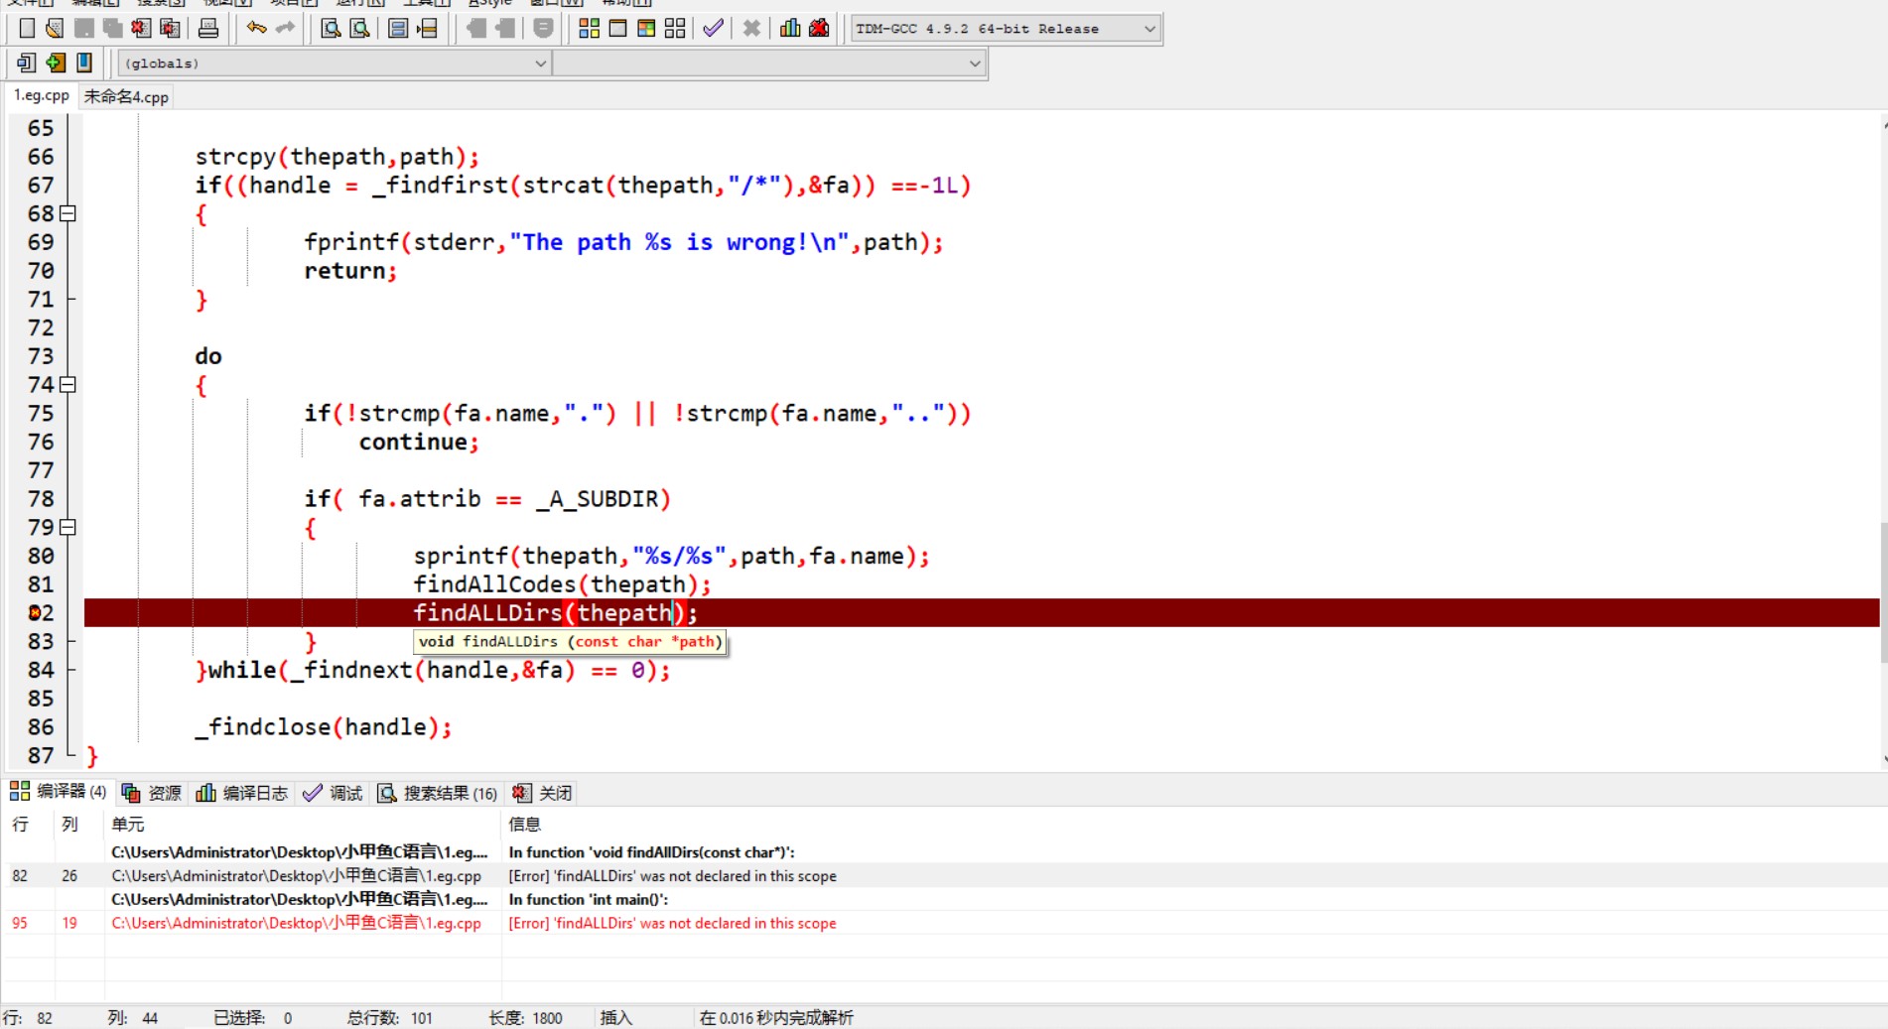Click the delete profiling info icon

coord(819,29)
